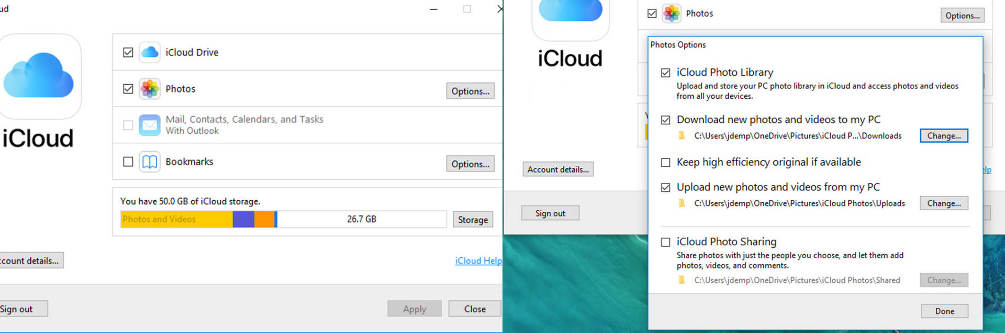Click the Apply button

pyautogui.click(x=415, y=309)
